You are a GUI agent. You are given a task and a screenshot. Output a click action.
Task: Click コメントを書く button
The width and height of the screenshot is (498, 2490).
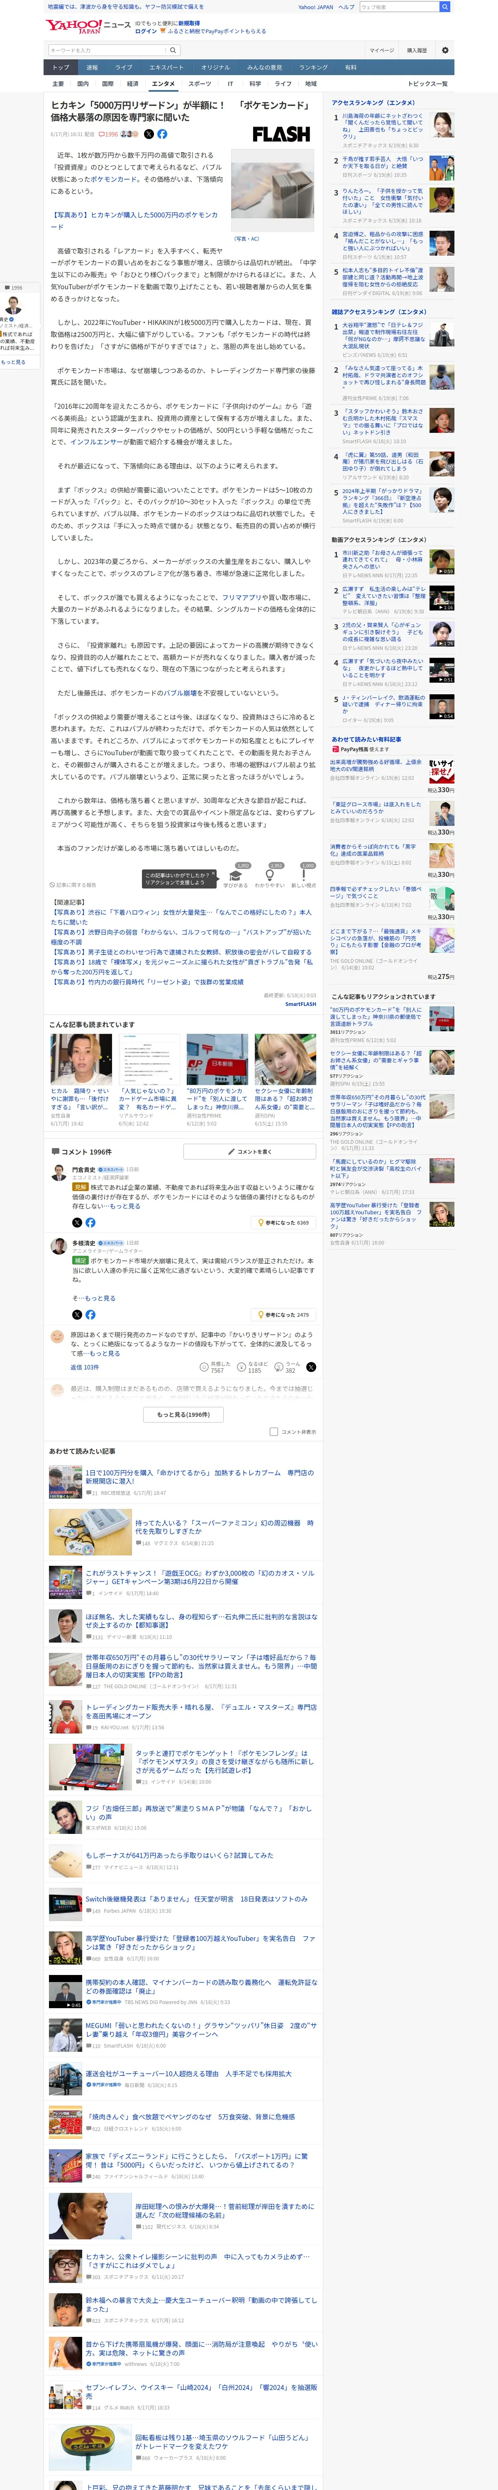pos(249,1151)
